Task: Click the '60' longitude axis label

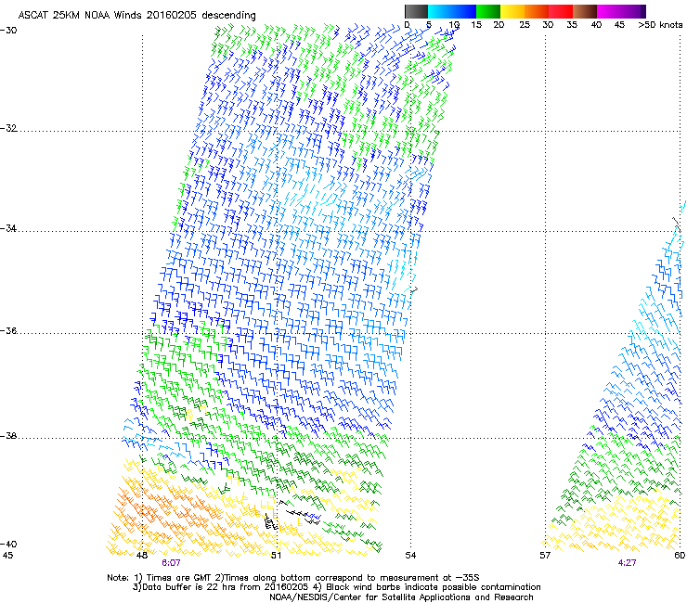Action: 680,556
